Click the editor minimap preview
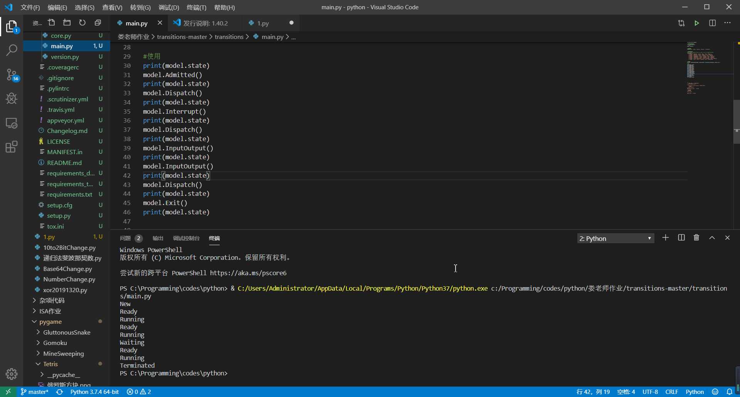 click(x=709, y=68)
